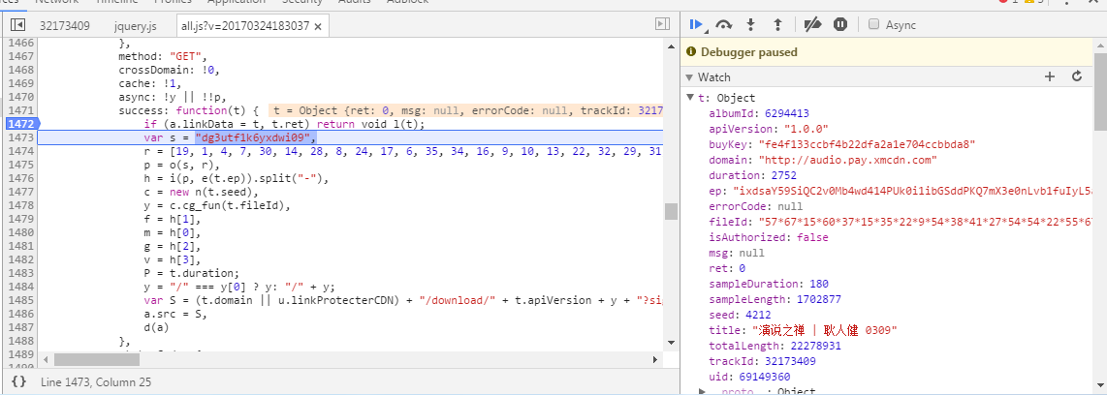
Task: Pretty-print the source with curly braces button
Action: click(19, 381)
